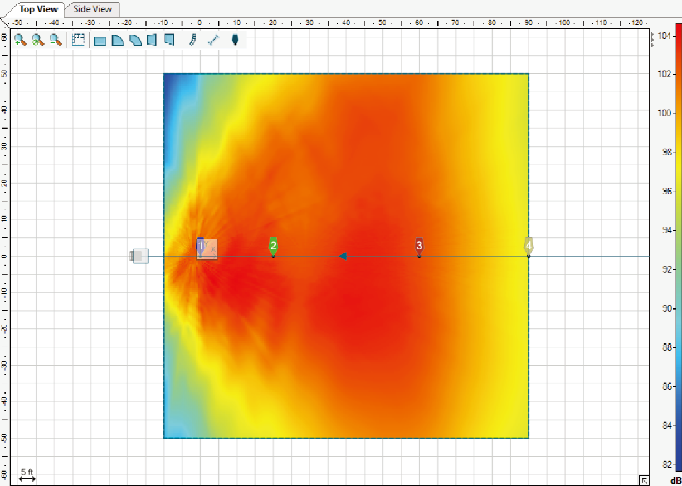The image size is (682, 486).
Task: Select microphone marker 4 at area edge
Action: click(x=529, y=247)
